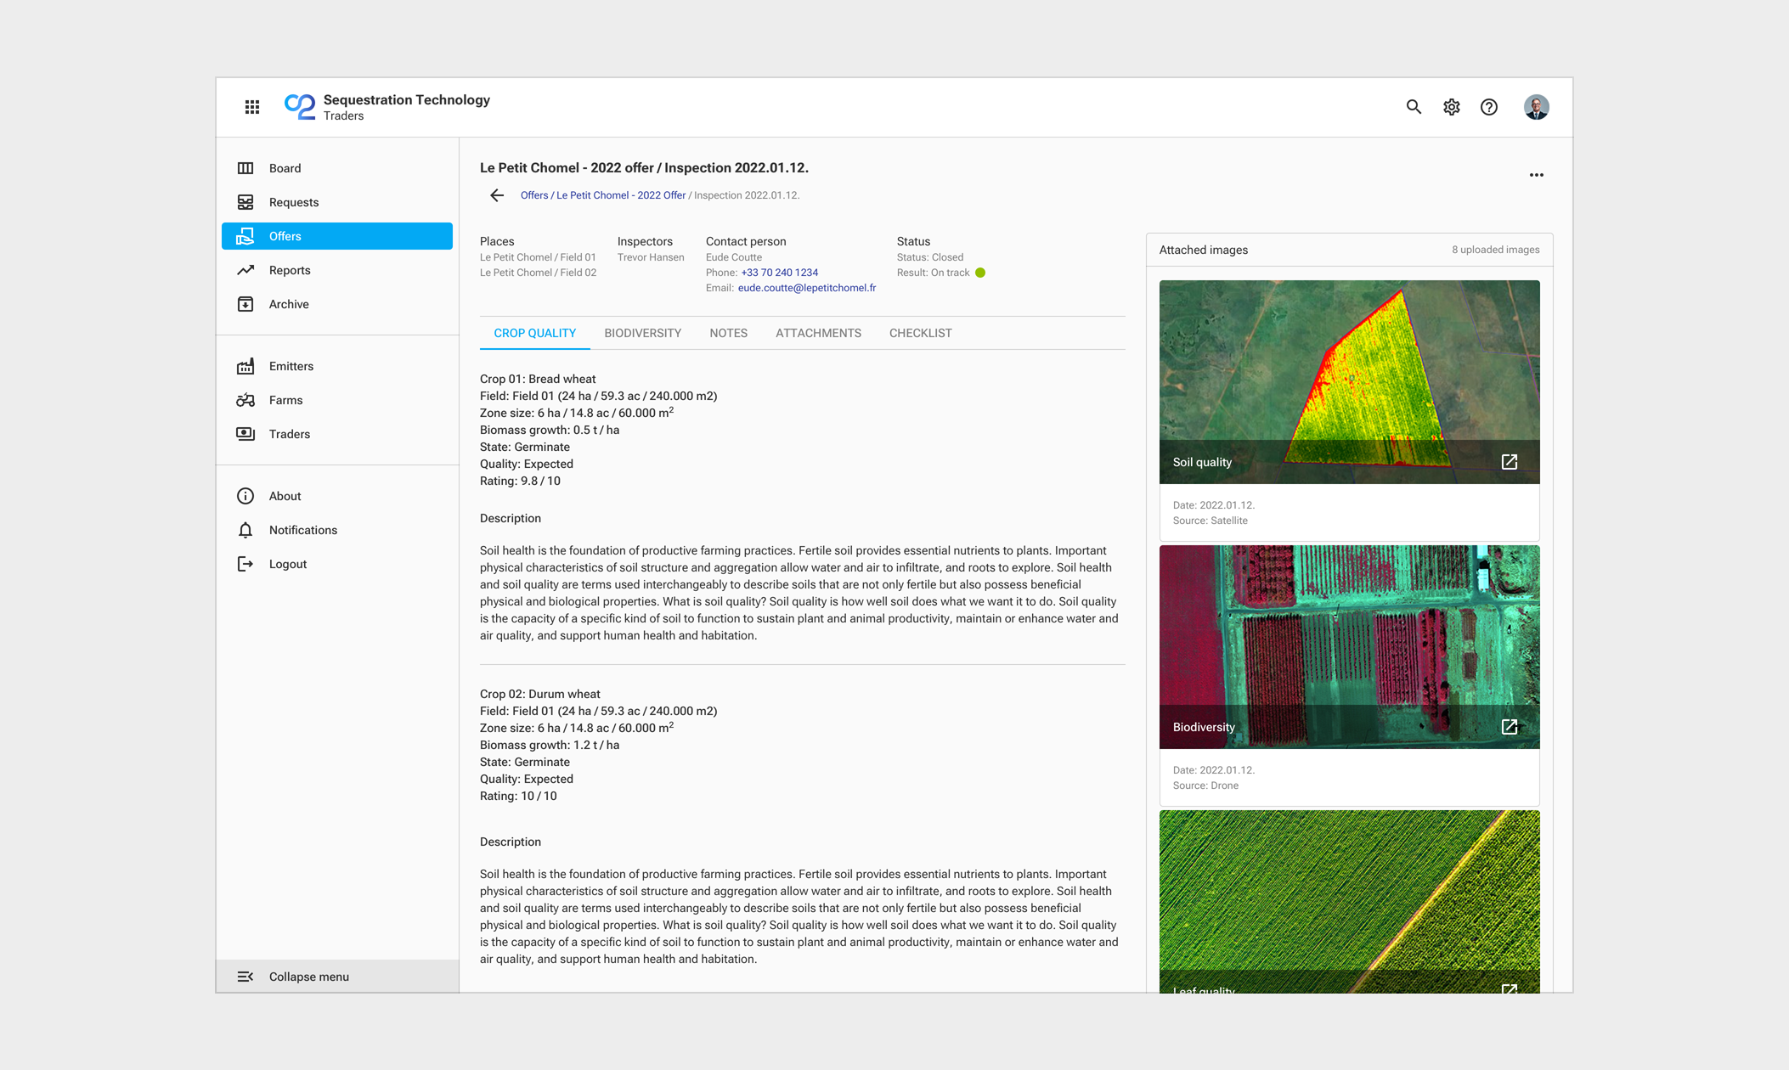The image size is (1789, 1070).
Task: Click the Board icon in the sidebar
Action: coord(245,168)
